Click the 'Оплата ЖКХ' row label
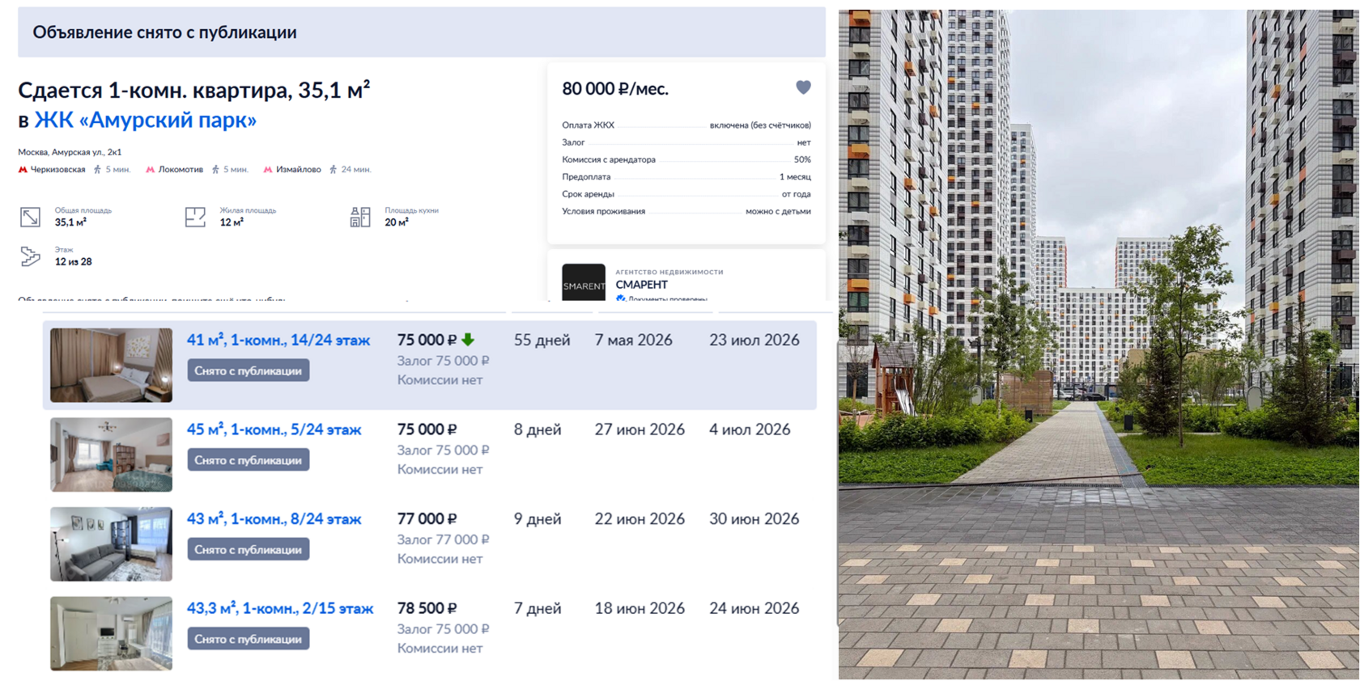The image size is (1360, 681). click(588, 125)
